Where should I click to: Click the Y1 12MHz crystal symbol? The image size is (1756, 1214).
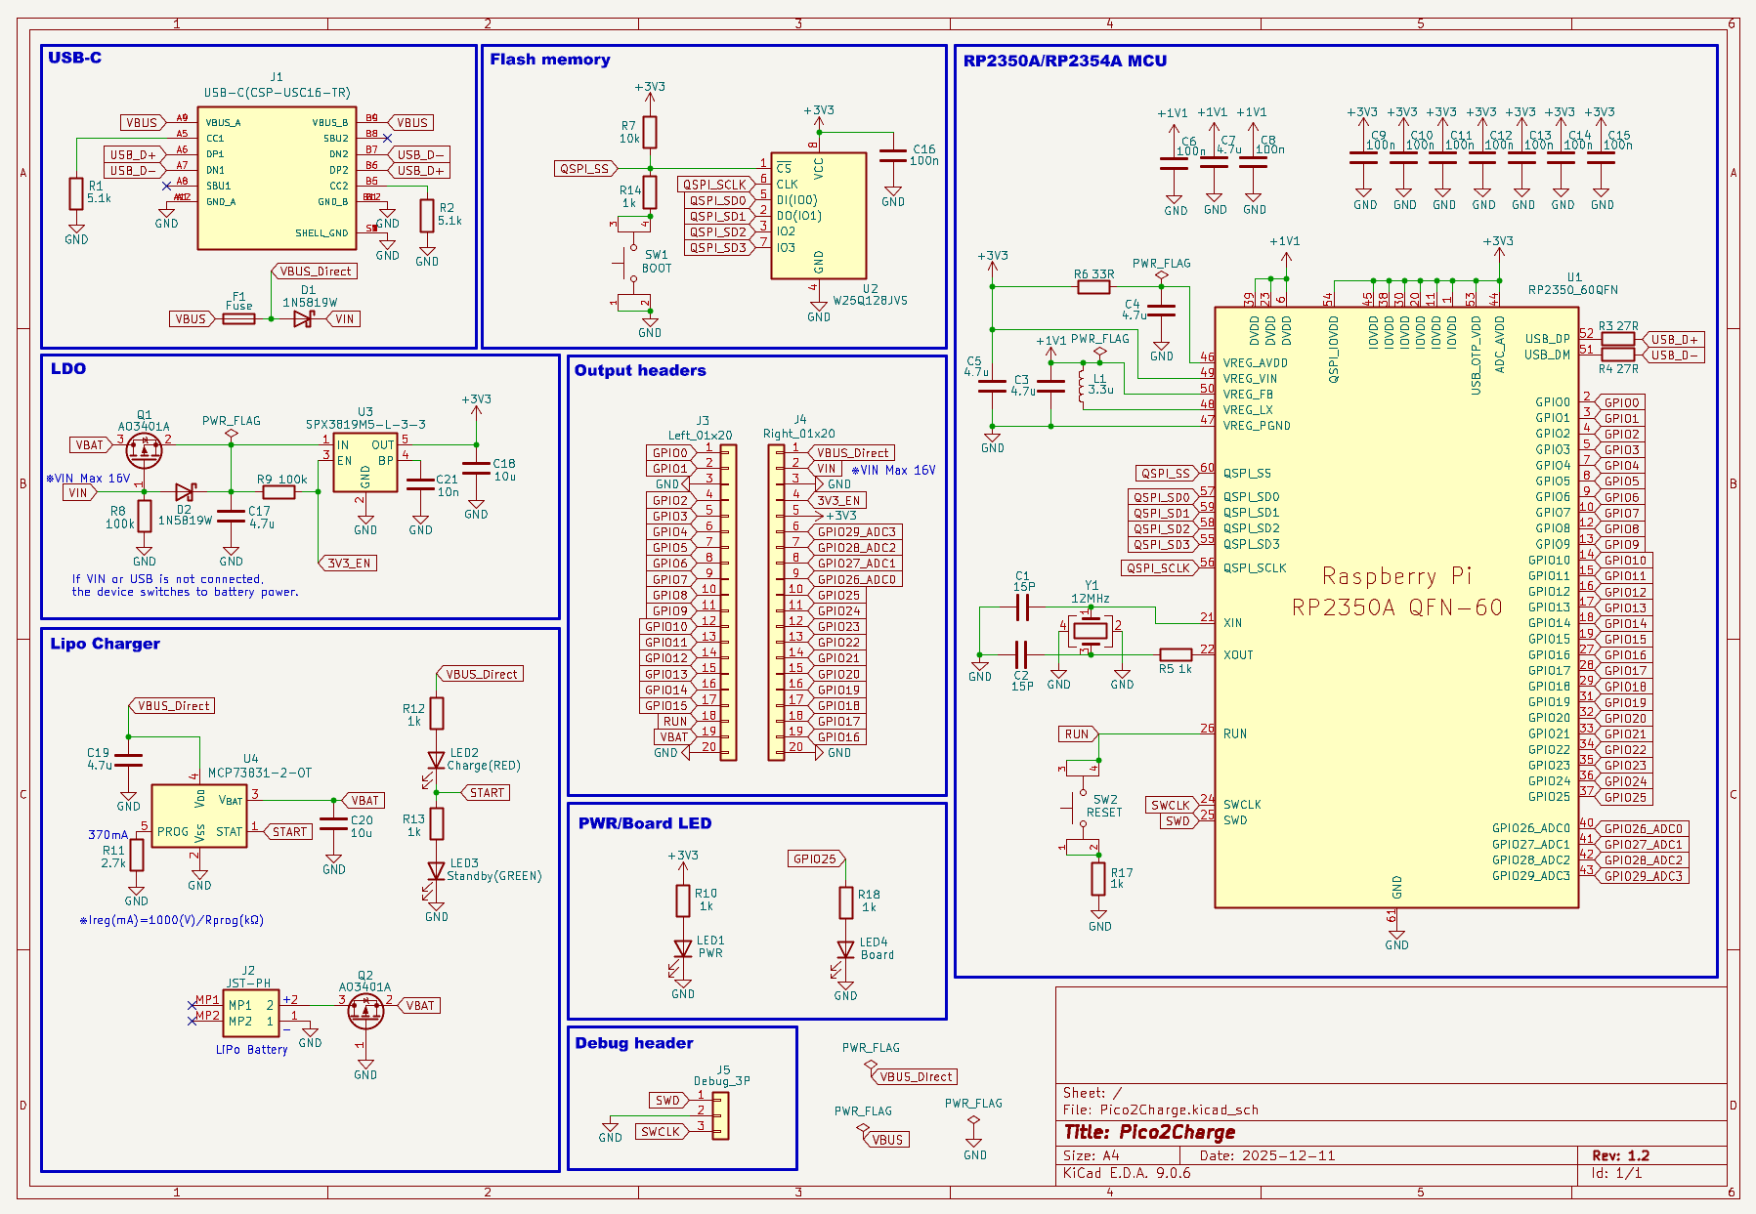pyautogui.click(x=1090, y=631)
